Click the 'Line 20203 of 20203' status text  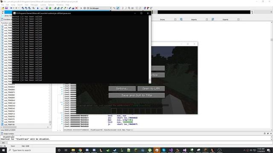pyautogui.click(x=8, y=130)
